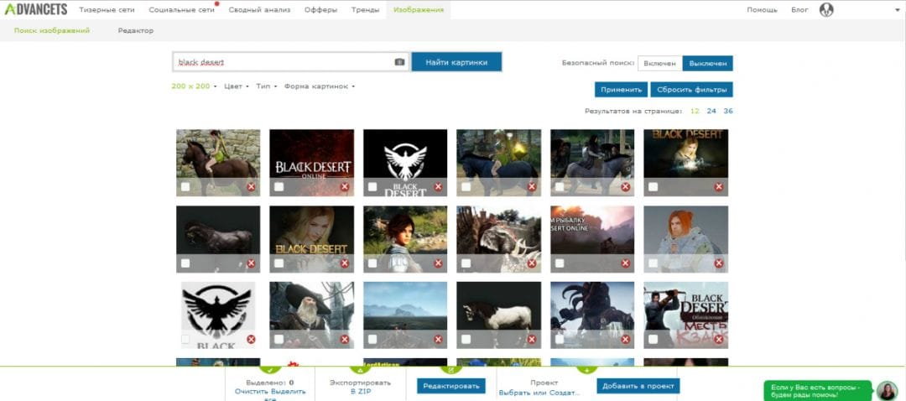
Task: Click the Редактировать button
Action: pyautogui.click(x=451, y=386)
